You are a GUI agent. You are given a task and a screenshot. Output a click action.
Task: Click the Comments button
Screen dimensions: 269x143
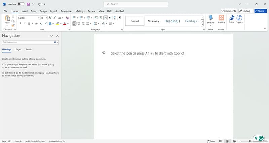tap(229, 11)
